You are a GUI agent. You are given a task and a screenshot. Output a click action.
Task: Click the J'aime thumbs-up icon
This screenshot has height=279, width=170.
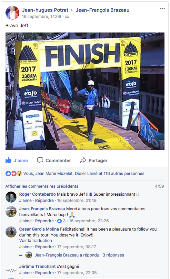coord(8,160)
